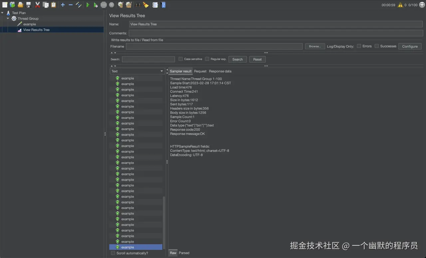Focus the Comments input field
The image size is (426, 258).
tap(277, 33)
